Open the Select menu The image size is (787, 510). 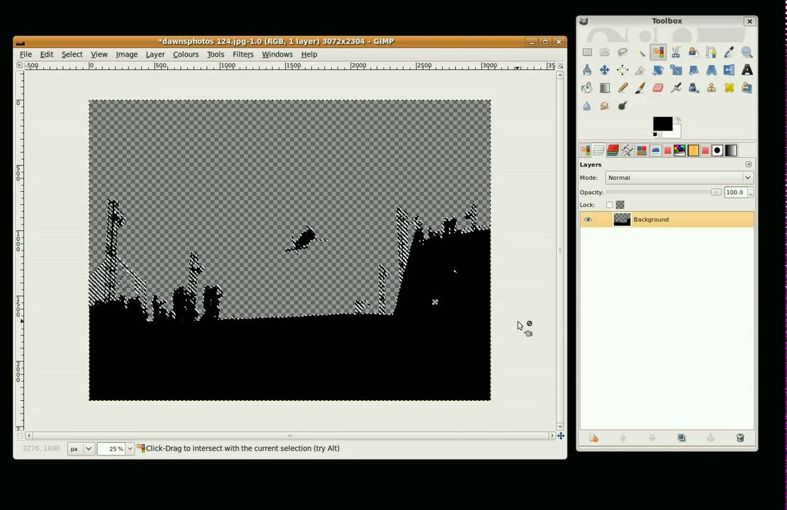click(x=72, y=54)
